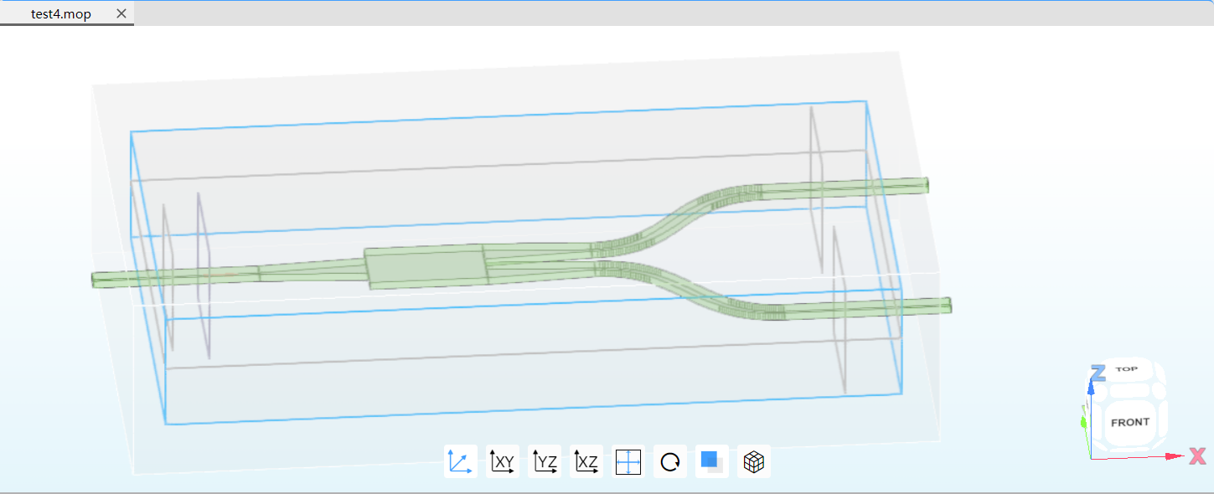Screen dimensions: 1214x494
Task: Switch to the 3D axes perspective view
Action: click(x=460, y=461)
